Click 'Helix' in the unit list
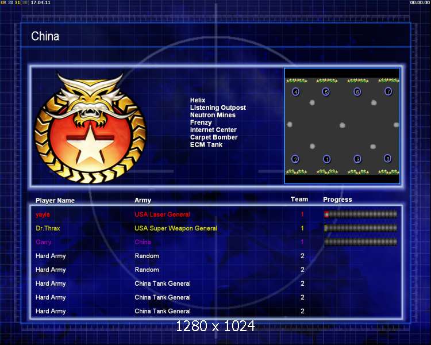The height and width of the screenshot is (345, 431). point(198,100)
